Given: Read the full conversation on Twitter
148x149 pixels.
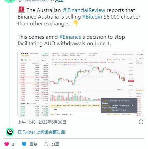Looking at the screenshot, I should (41, 132).
